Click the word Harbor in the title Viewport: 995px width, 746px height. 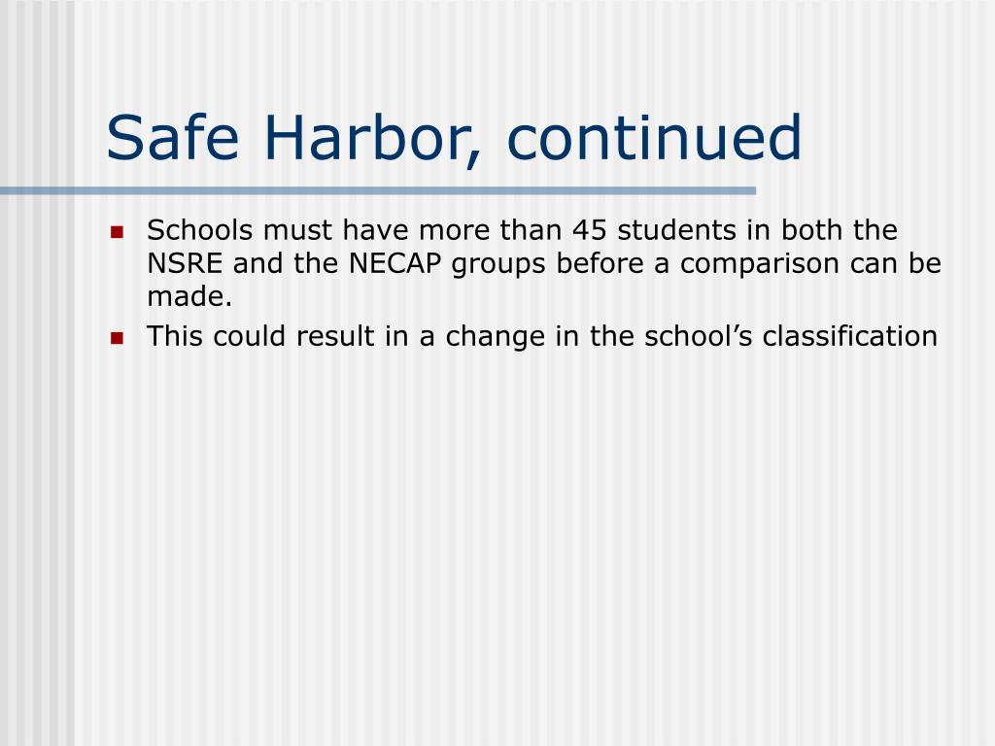[x=371, y=139]
